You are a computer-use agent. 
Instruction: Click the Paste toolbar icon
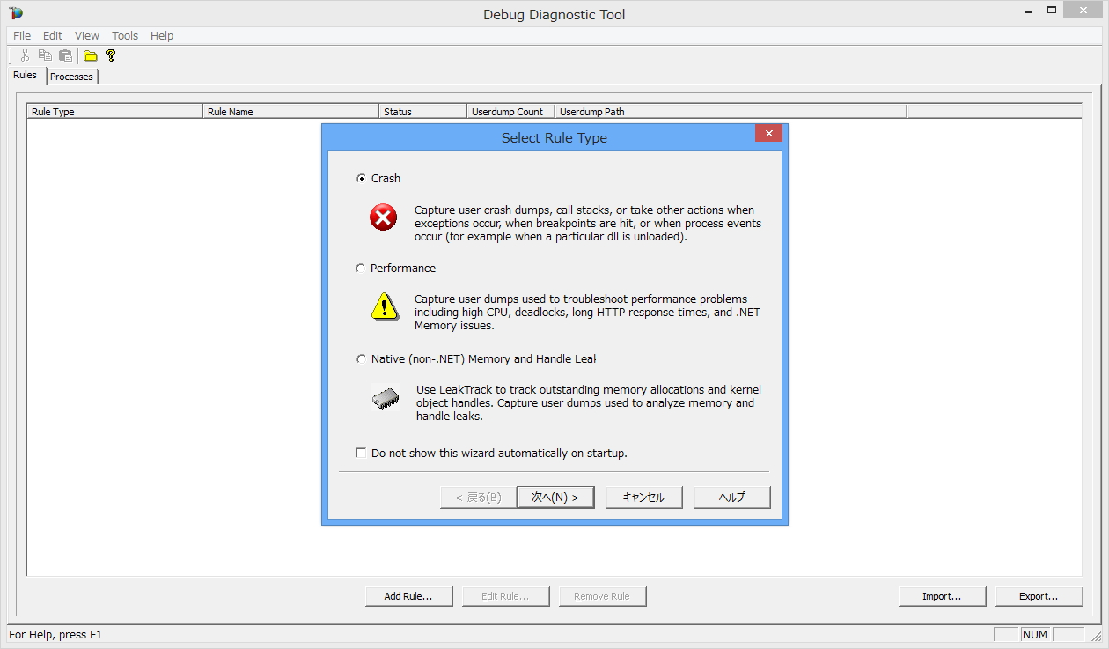(x=65, y=55)
